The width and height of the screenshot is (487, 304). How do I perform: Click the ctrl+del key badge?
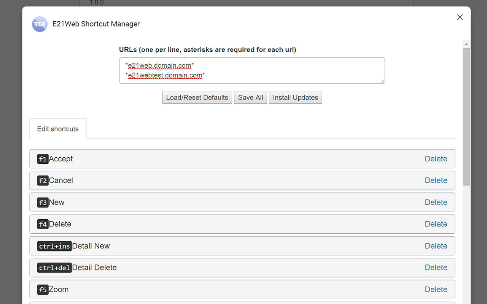point(54,268)
